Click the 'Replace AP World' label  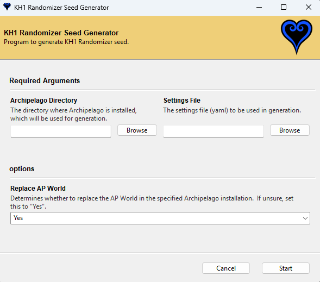[x=38, y=189]
